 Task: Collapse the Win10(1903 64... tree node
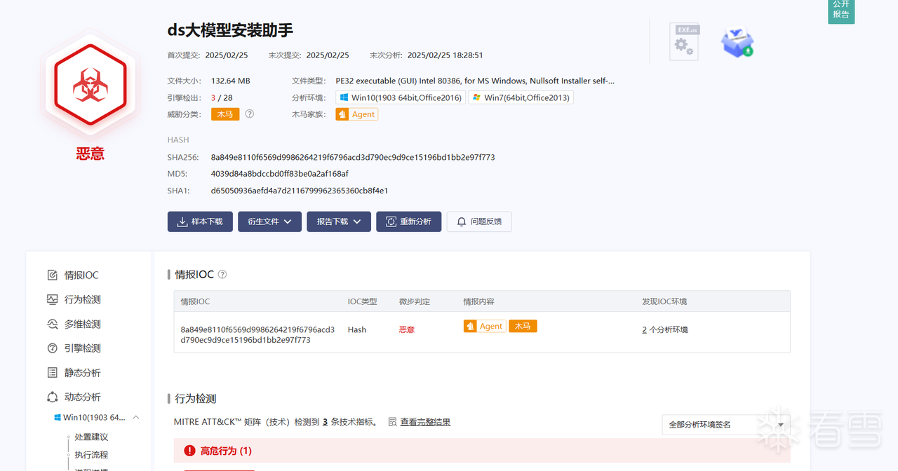(136, 418)
